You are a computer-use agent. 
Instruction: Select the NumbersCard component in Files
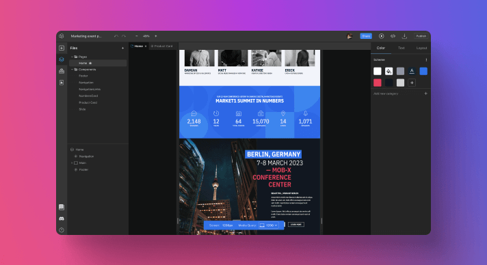pyautogui.click(x=88, y=96)
